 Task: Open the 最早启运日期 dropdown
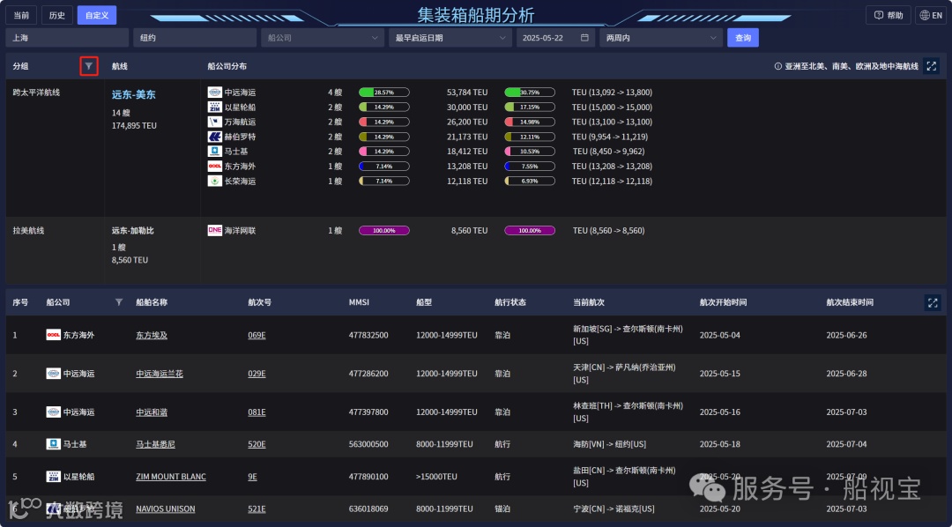(450, 38)
